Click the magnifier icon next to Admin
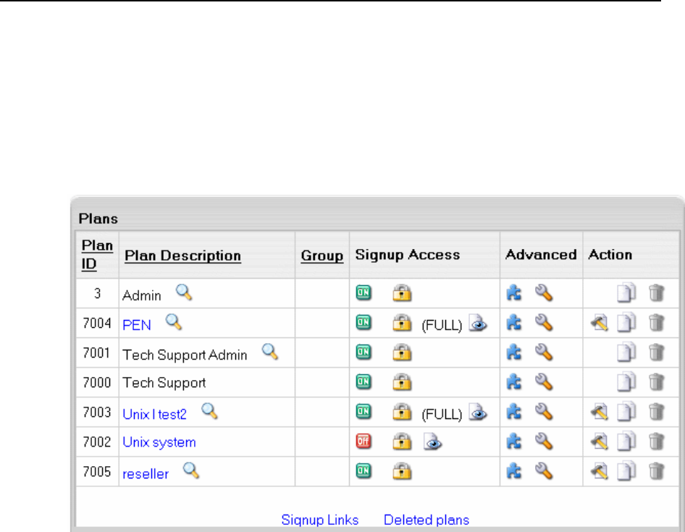 185,293
